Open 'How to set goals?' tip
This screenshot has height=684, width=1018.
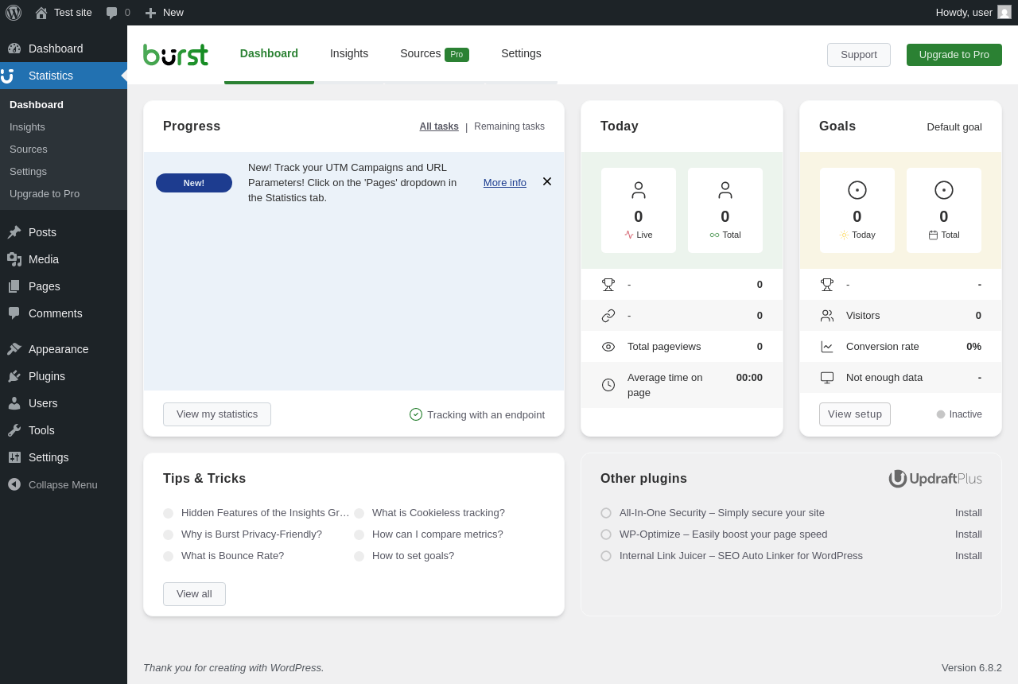tap(413, 556)
